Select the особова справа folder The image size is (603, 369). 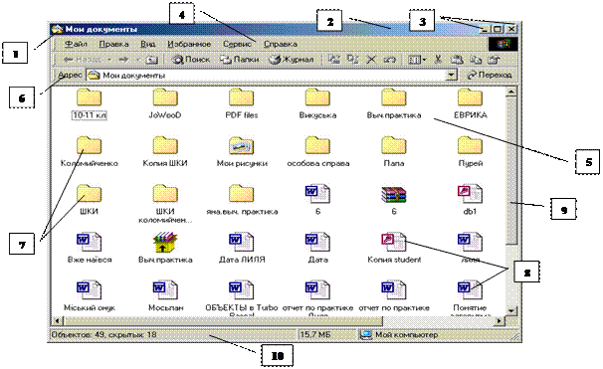[x=317, y=152]
